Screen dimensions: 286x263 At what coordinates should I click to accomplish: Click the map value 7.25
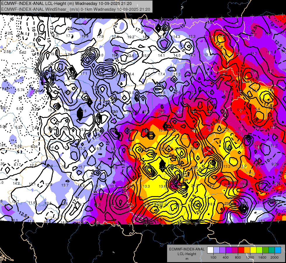coord(8,33)
